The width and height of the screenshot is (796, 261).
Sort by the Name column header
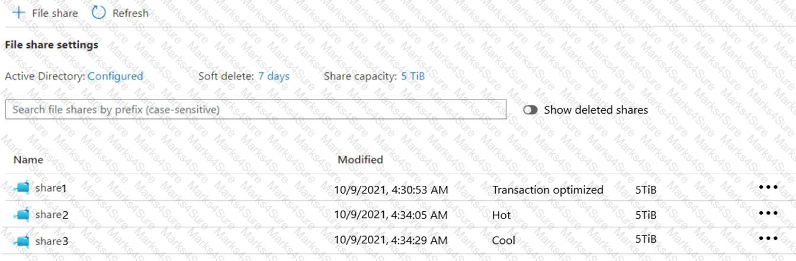point(28,159)
